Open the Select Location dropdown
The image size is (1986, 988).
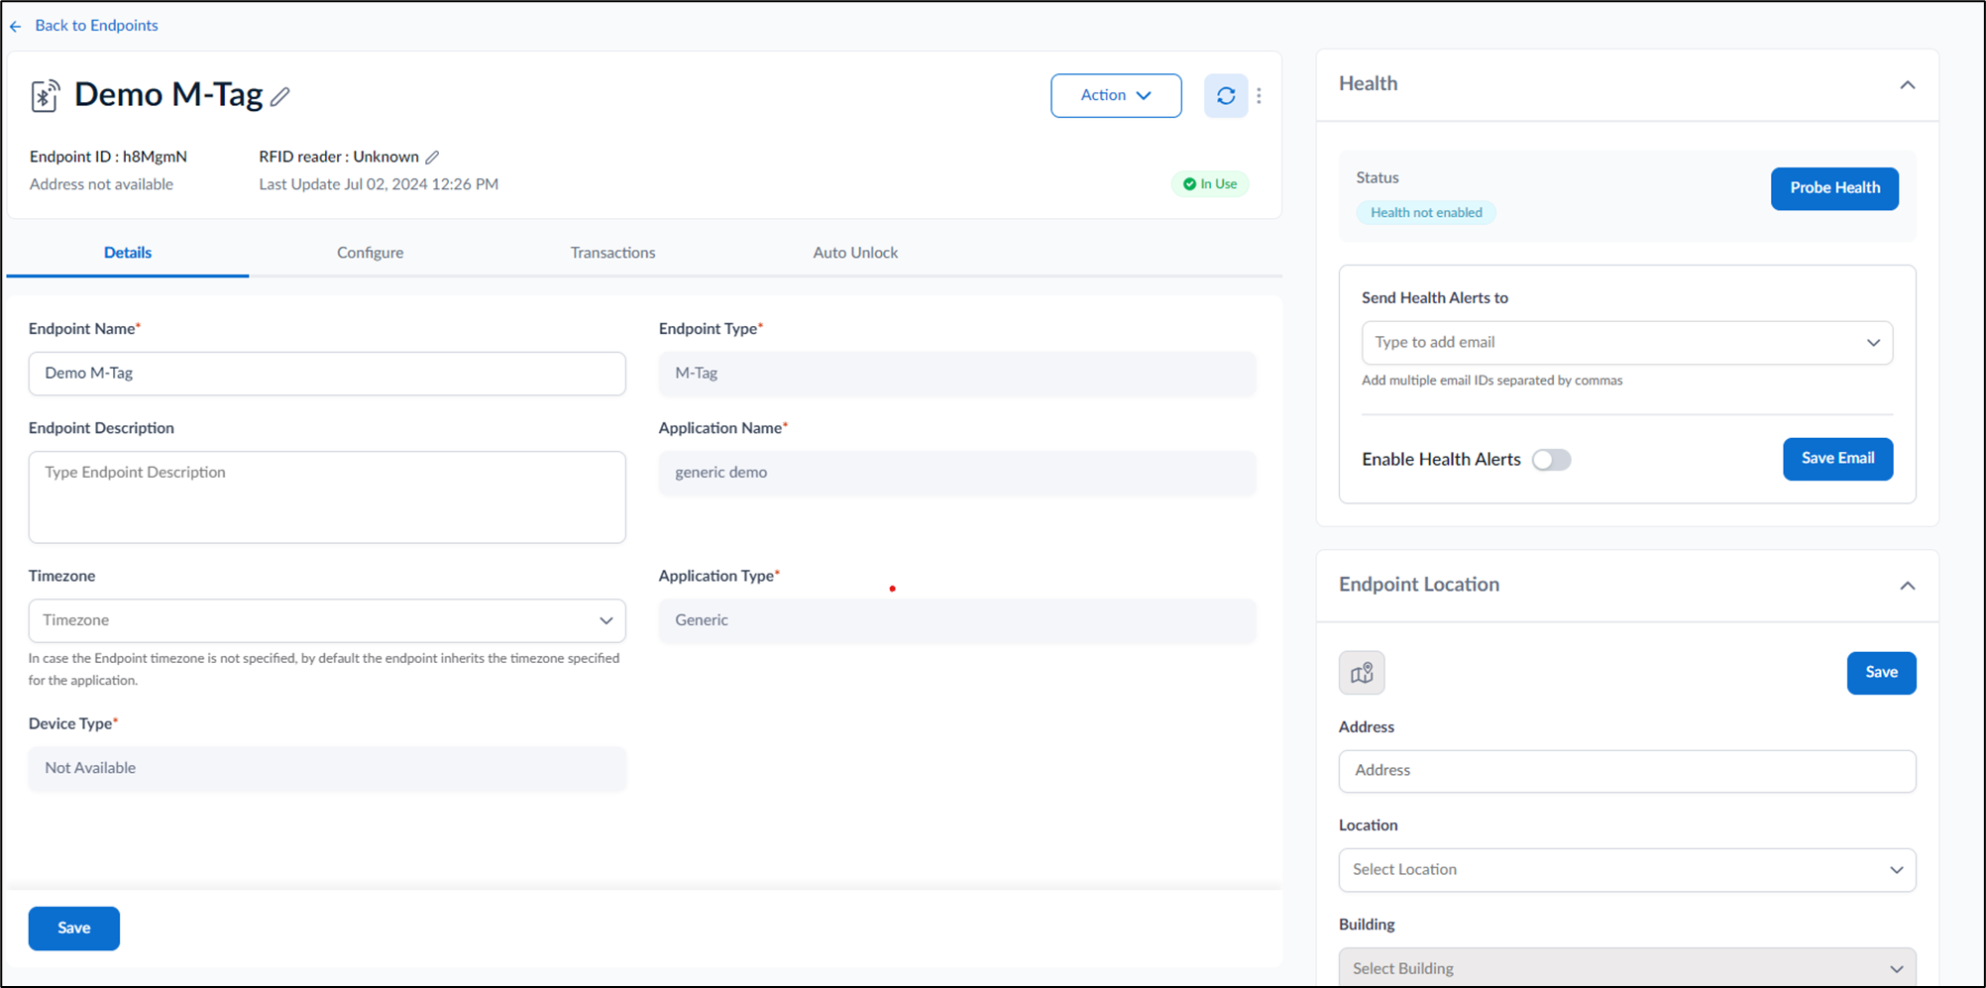coord(1627,870)
